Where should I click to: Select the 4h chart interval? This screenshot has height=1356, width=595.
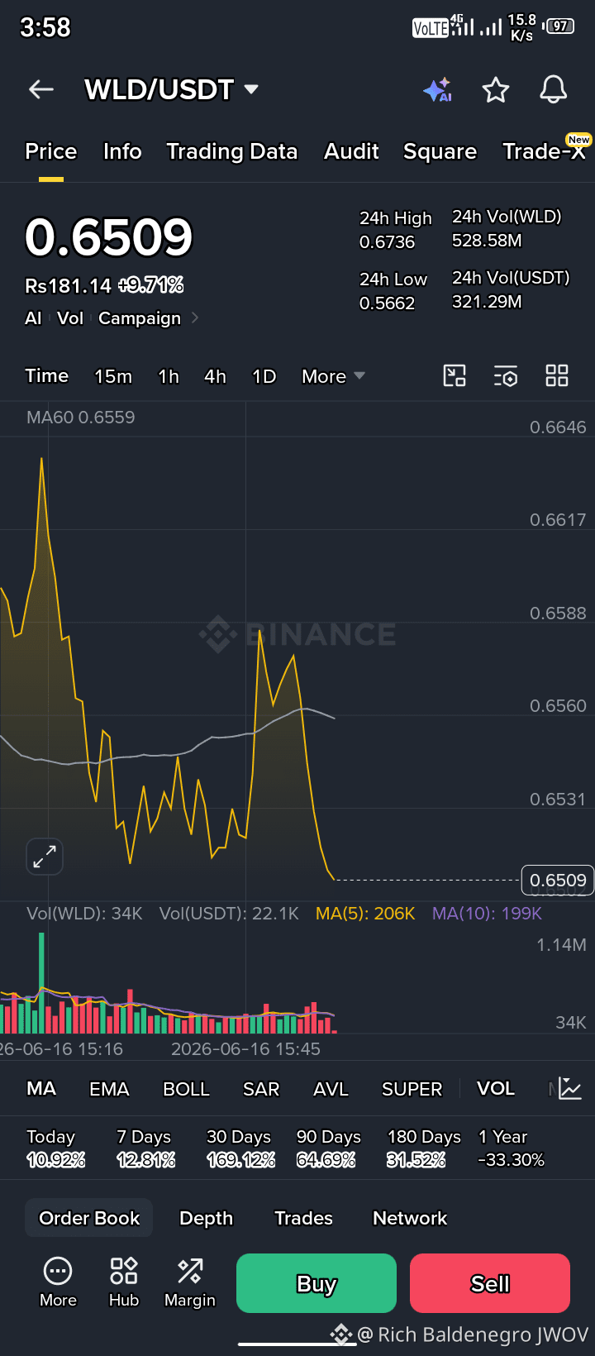coord(215,376)
